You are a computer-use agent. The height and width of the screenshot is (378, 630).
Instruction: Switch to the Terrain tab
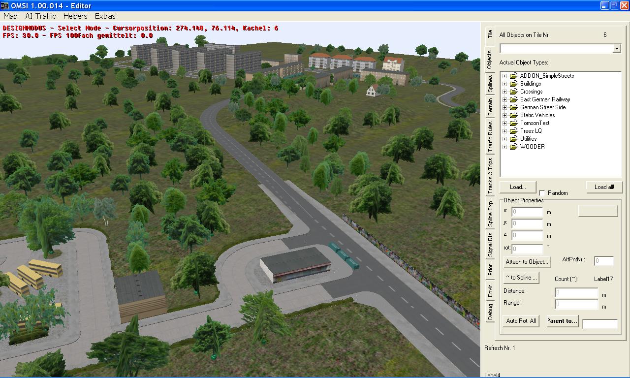click(490, 107)
